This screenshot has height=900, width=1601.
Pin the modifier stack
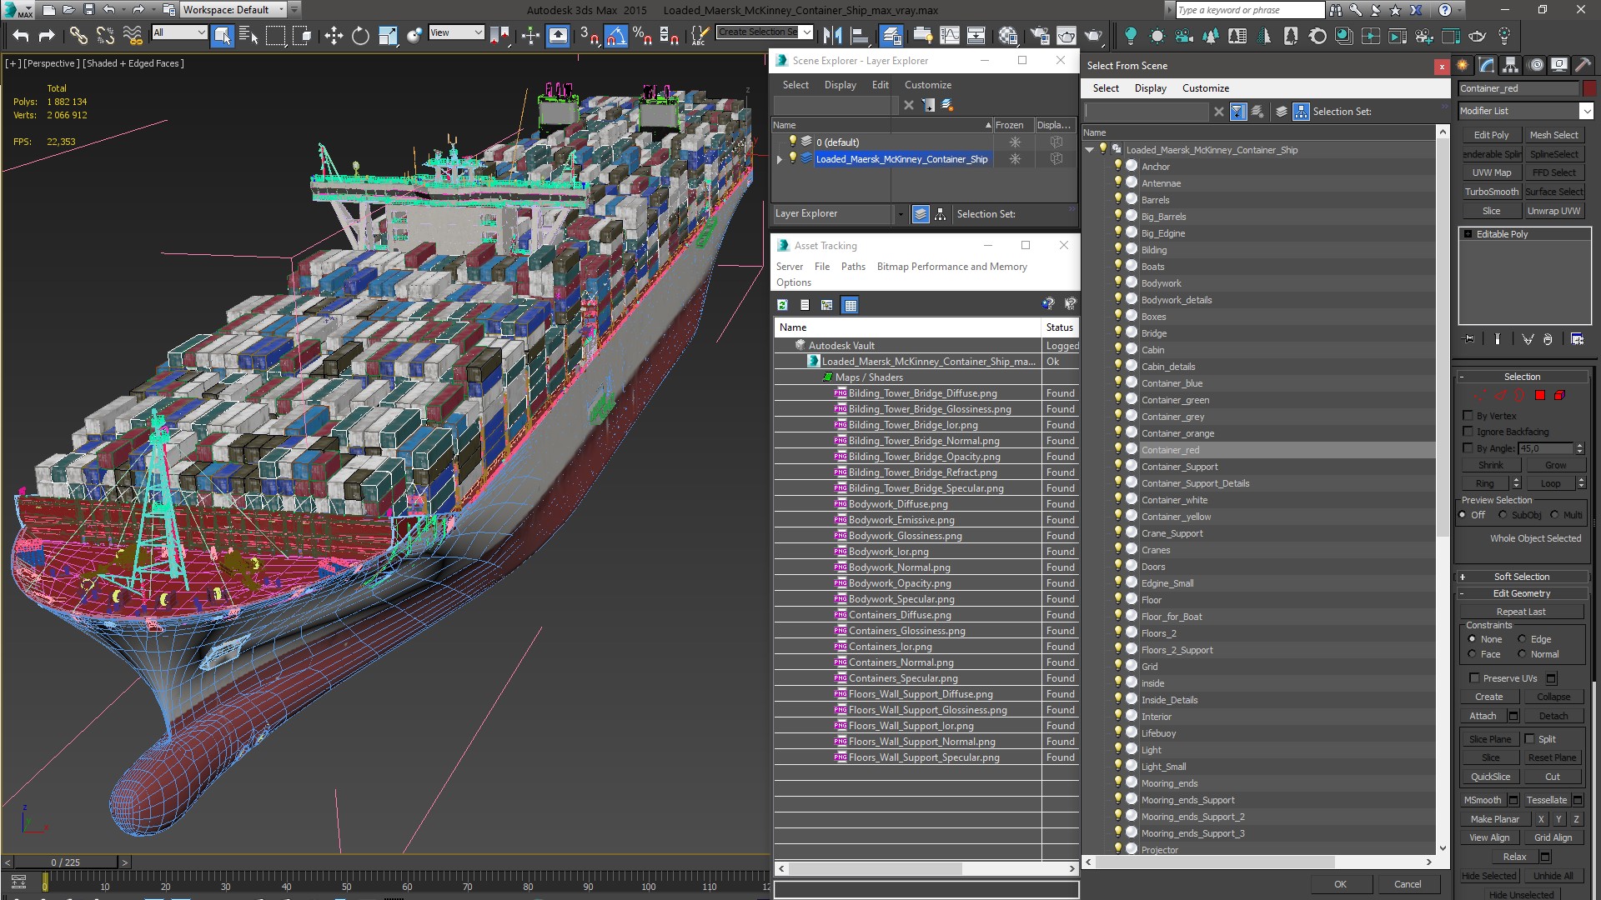point(1468,339)
